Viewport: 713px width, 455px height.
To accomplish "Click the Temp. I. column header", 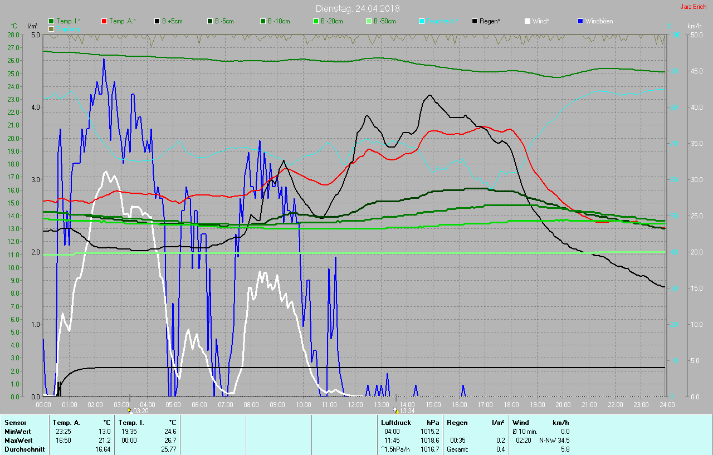I will point(131,423).
